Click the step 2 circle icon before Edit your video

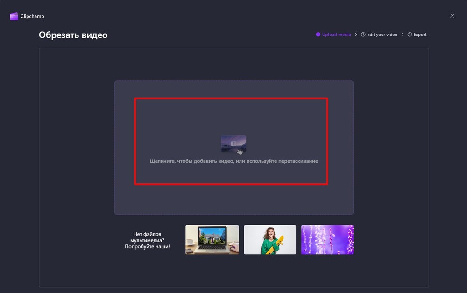tap(363, 34)
